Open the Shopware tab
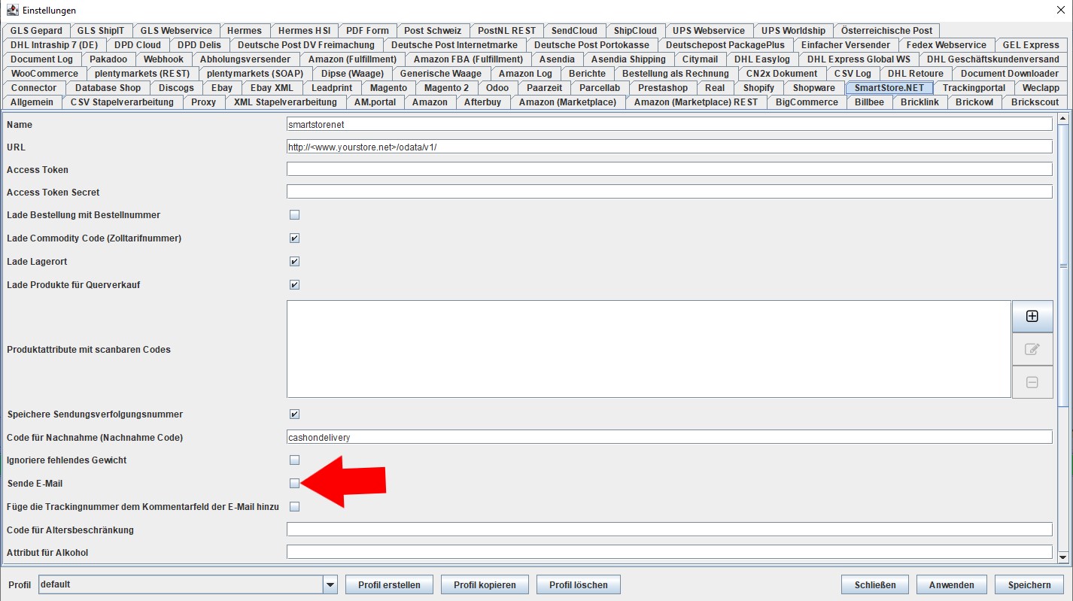Screen dimensions: 1073x601 [x=813, y=88]
